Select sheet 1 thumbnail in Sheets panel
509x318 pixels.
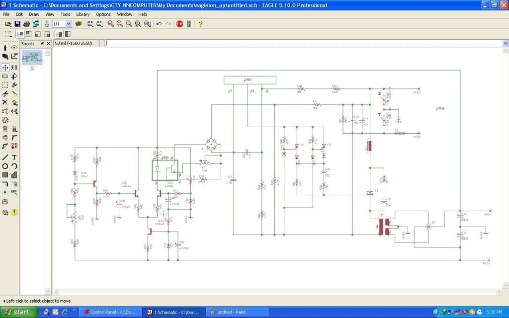[x=32, y=58]
